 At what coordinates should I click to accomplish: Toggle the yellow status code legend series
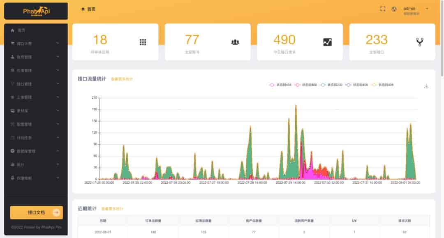382,85
